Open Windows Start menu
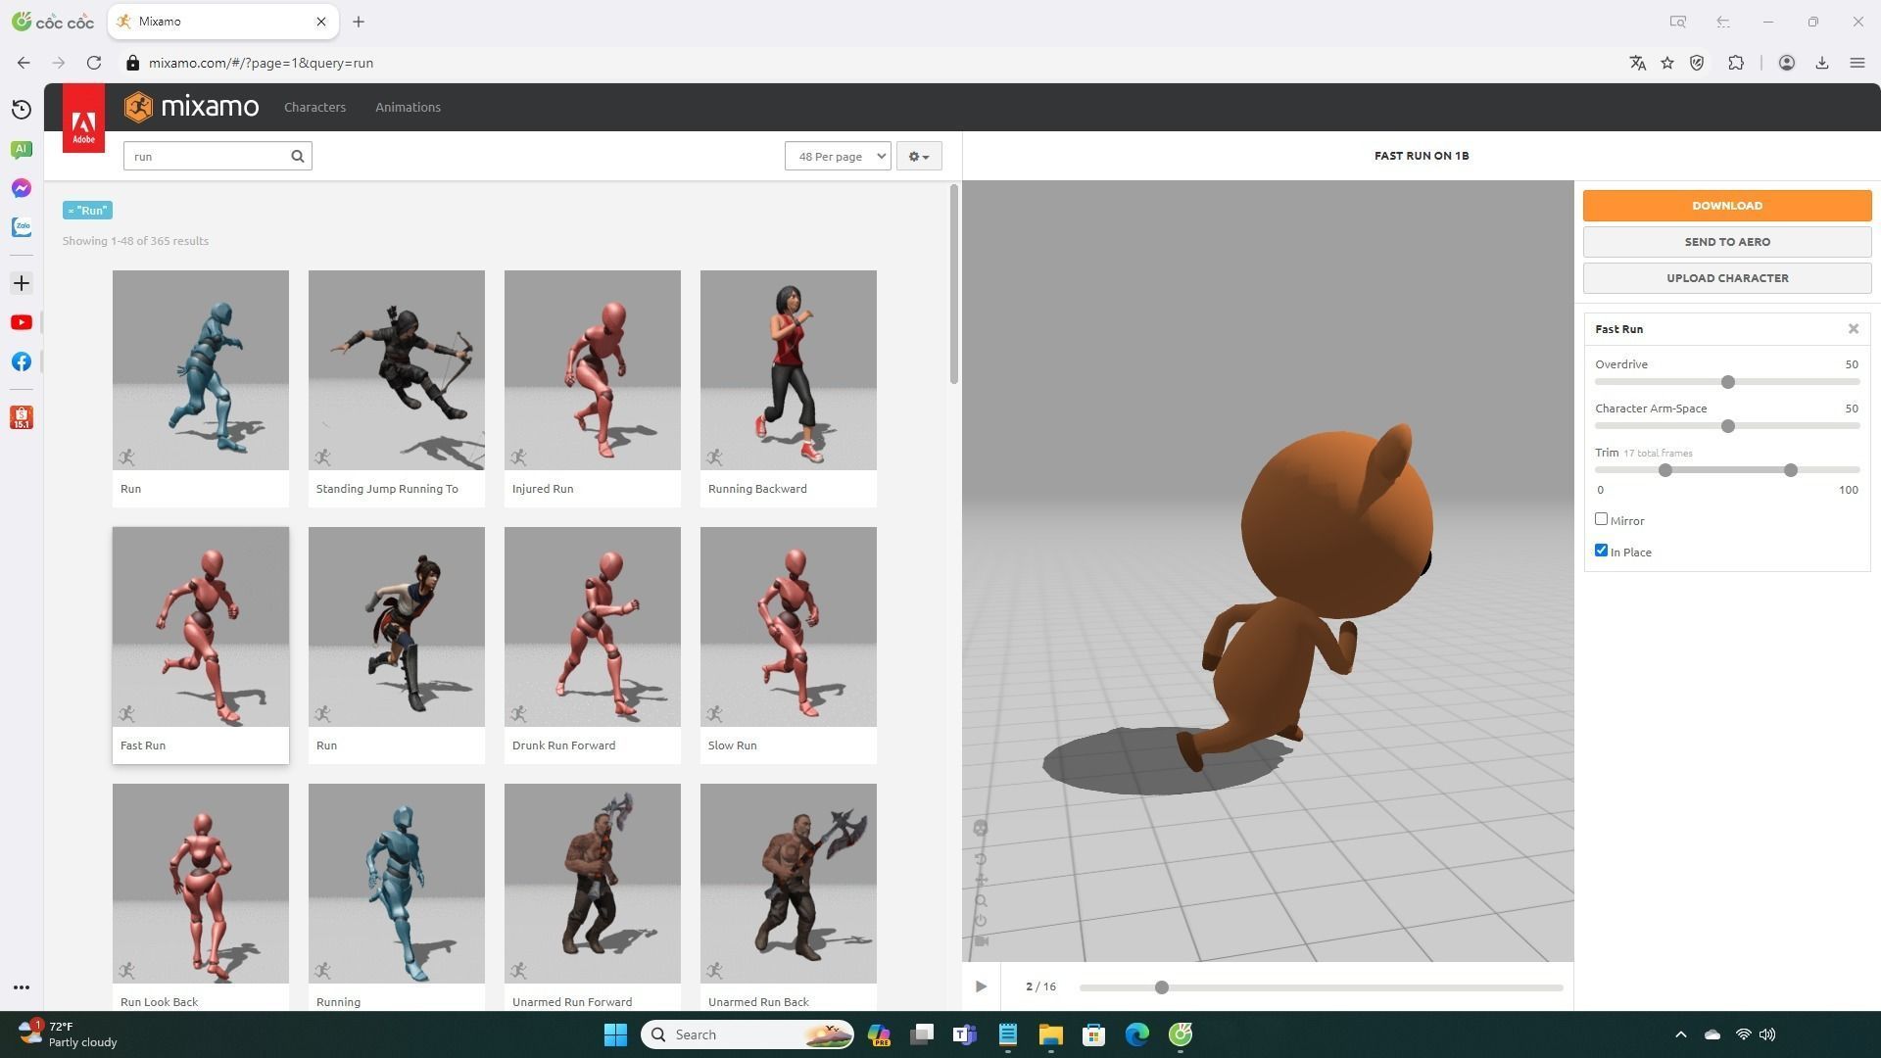Image resolution: width=1881 pixels, height=1058 pixels. click(x=615, y=1034)
